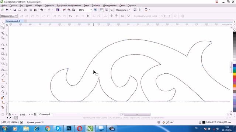Expand the Application Launcher arrow

(149, 10)
